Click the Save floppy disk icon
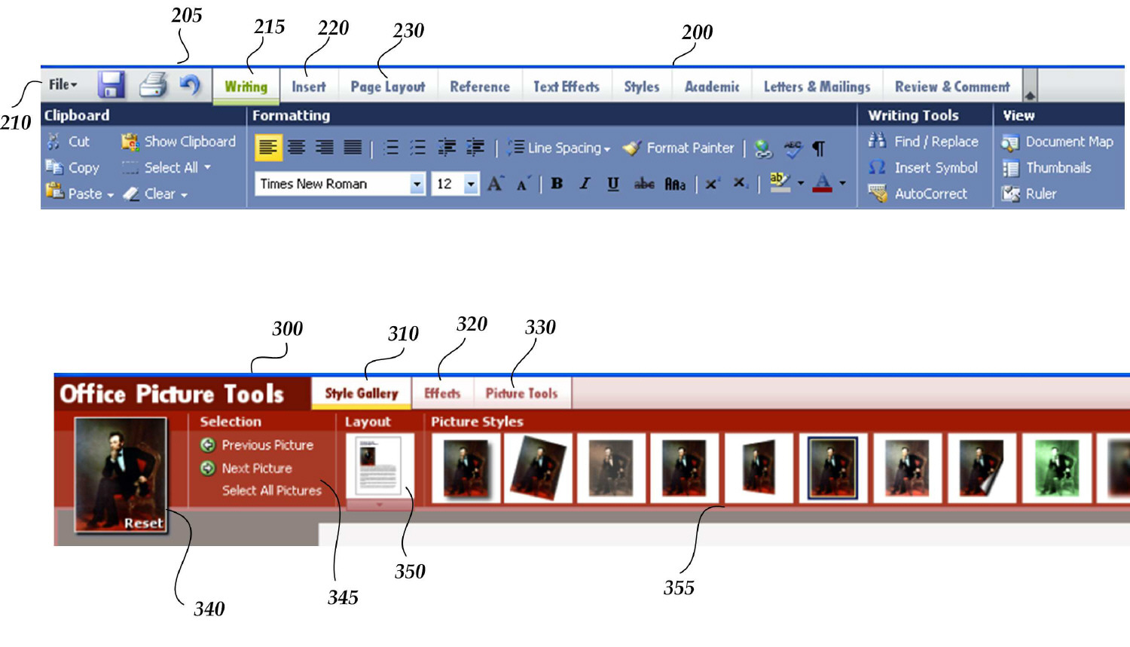The width and height of the screenshot is (1130, 647). coord(111,85)
